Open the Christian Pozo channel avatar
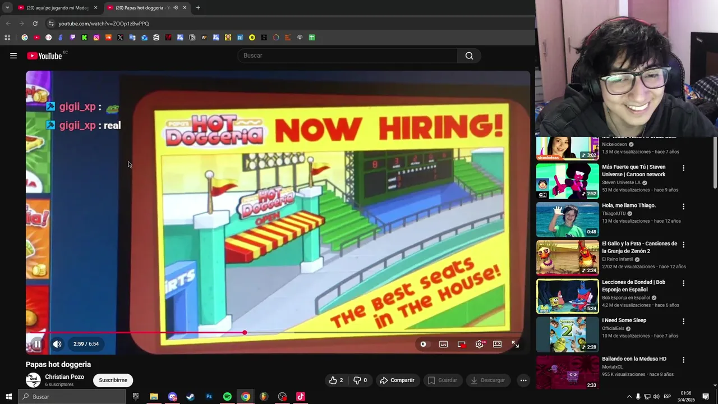718x404 pixels. 34,380
